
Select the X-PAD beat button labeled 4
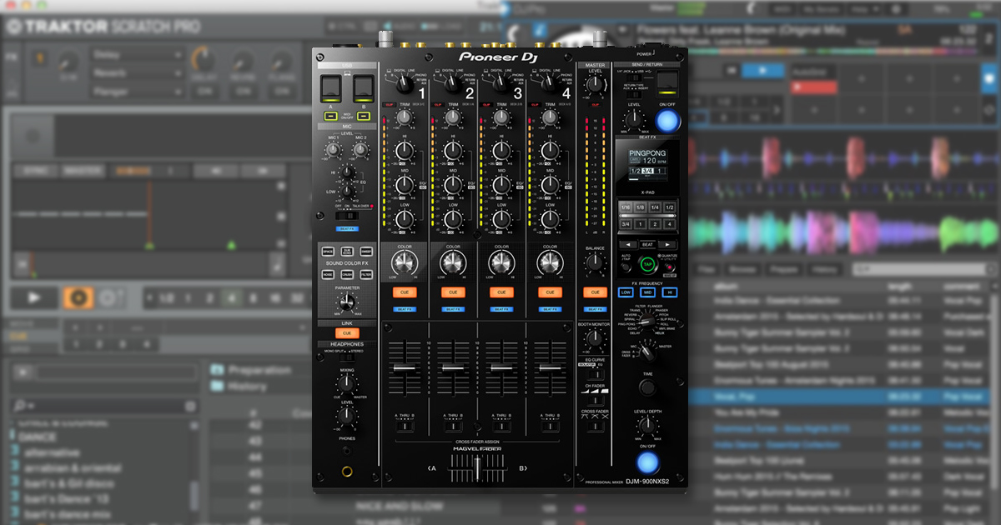tap(669, 223)
